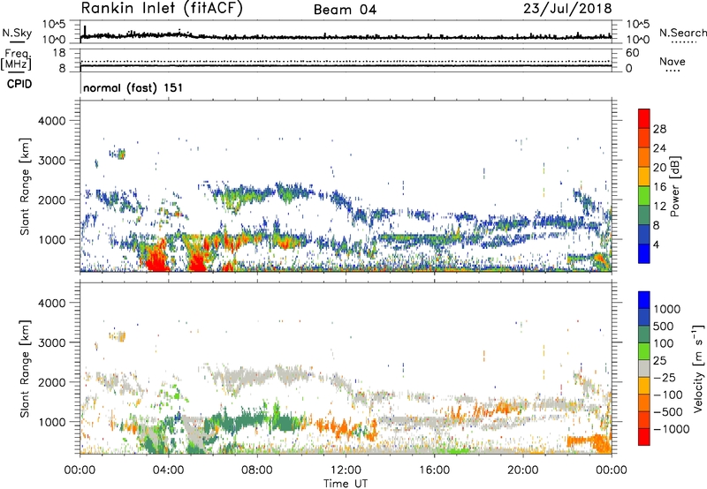This screenshot has width=707, height=489.
Task: Select the red top segment of the power colorbar
Action: point(644,118)
